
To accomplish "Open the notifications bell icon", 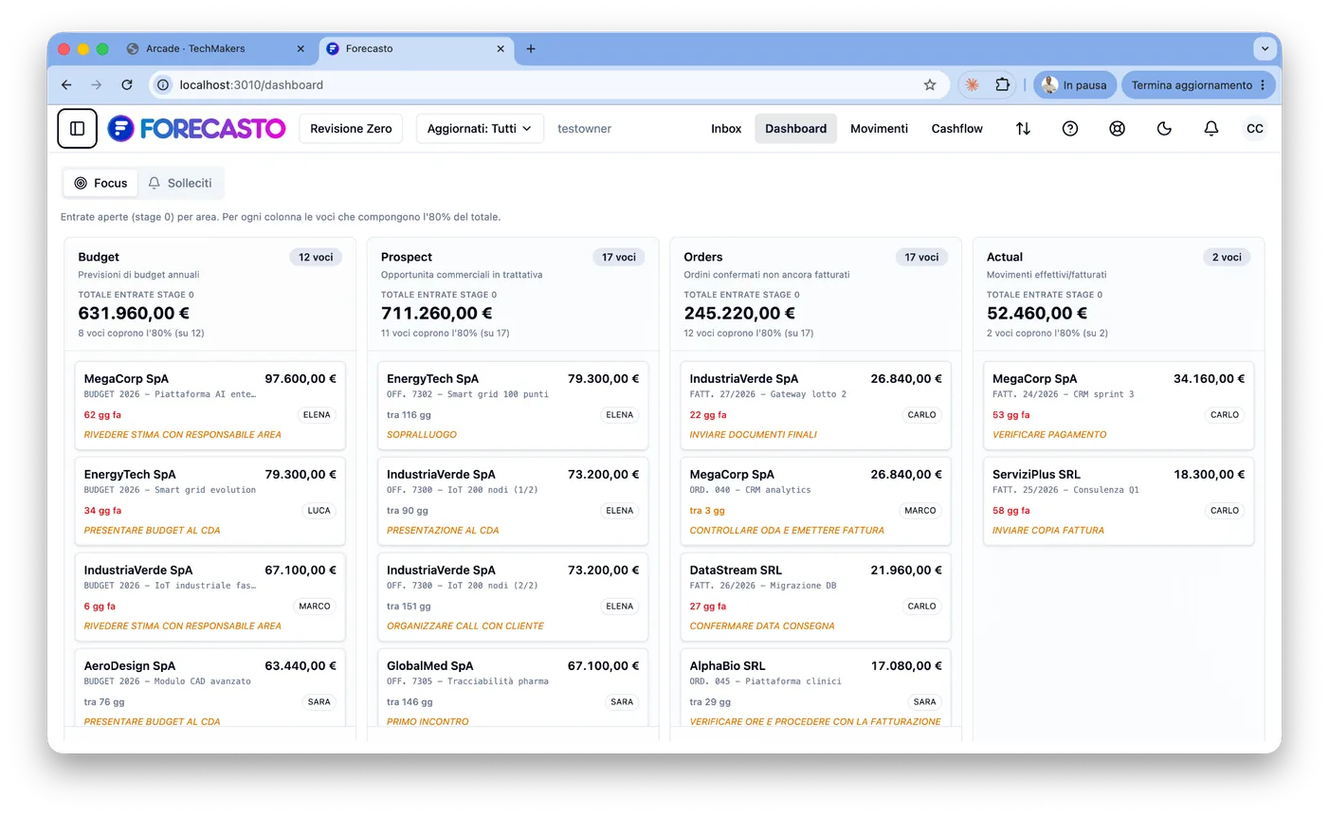I will pos(1211,129).
